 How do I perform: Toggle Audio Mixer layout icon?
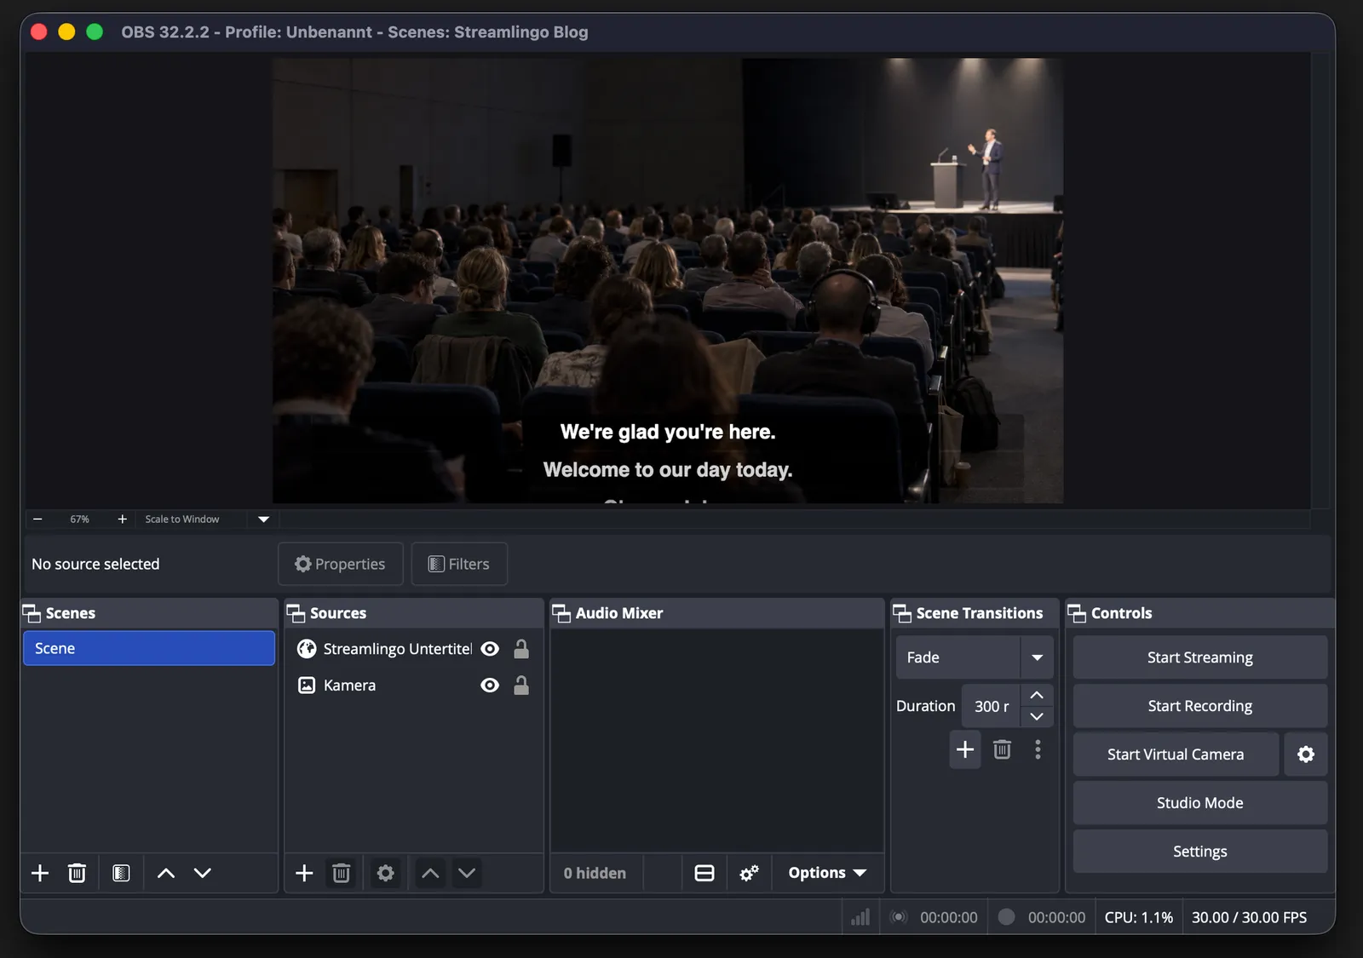[x=705, y=873]
